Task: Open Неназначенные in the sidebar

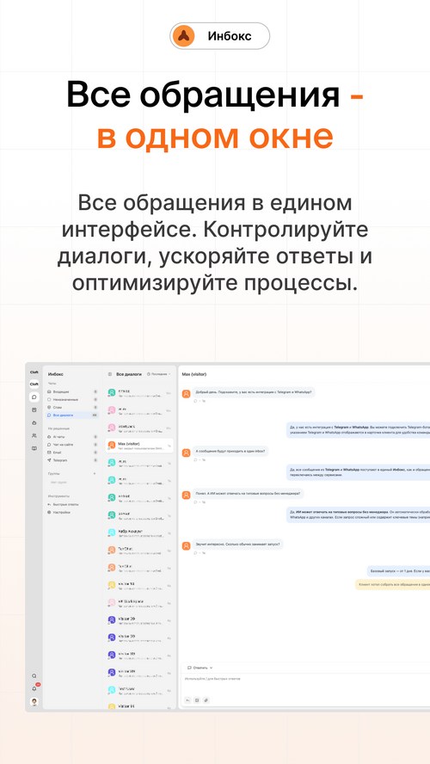Action: click(72, 399)
